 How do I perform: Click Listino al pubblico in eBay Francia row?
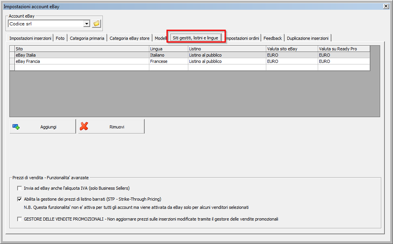click(227, 61)
